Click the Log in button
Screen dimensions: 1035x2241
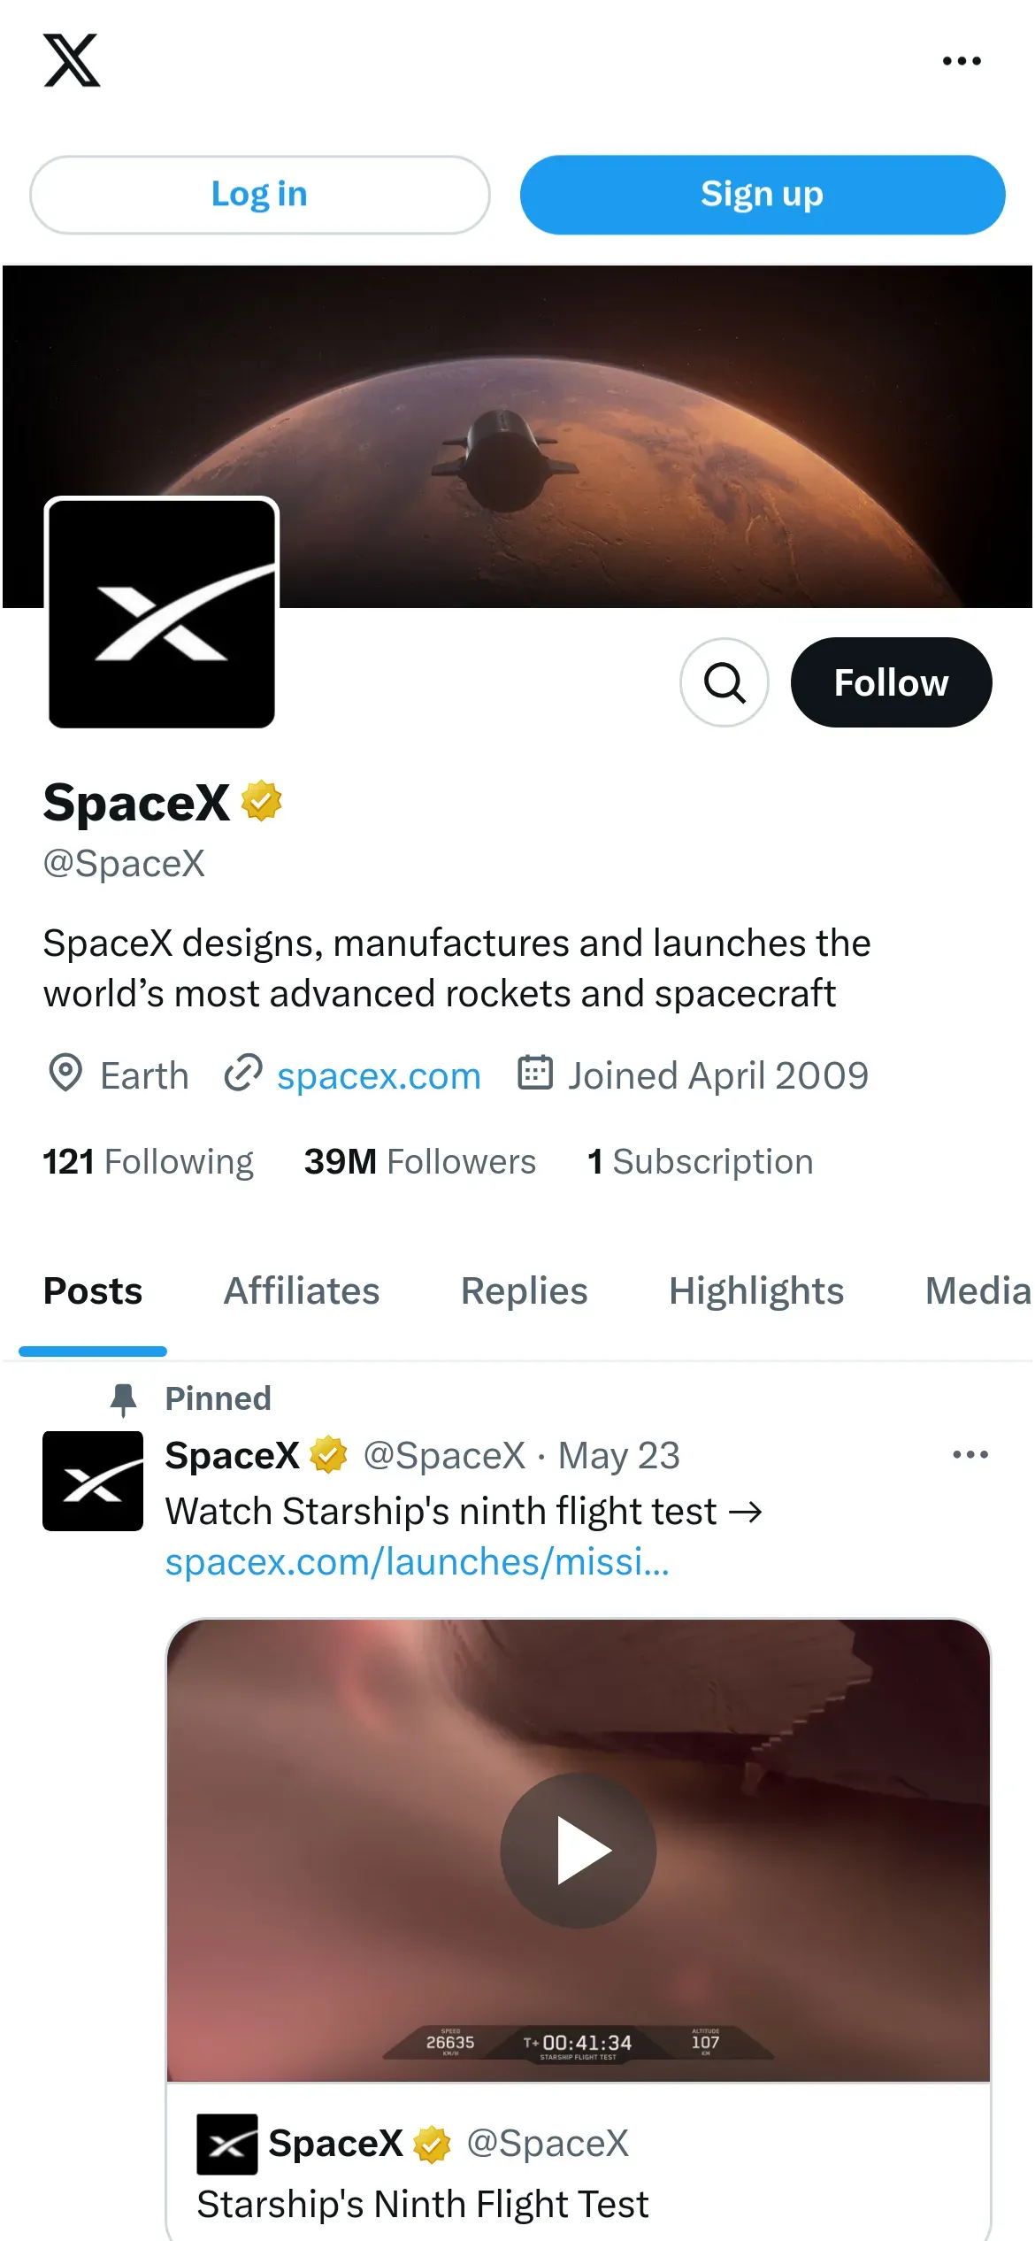pyautogui.click(x=259, y=195)
